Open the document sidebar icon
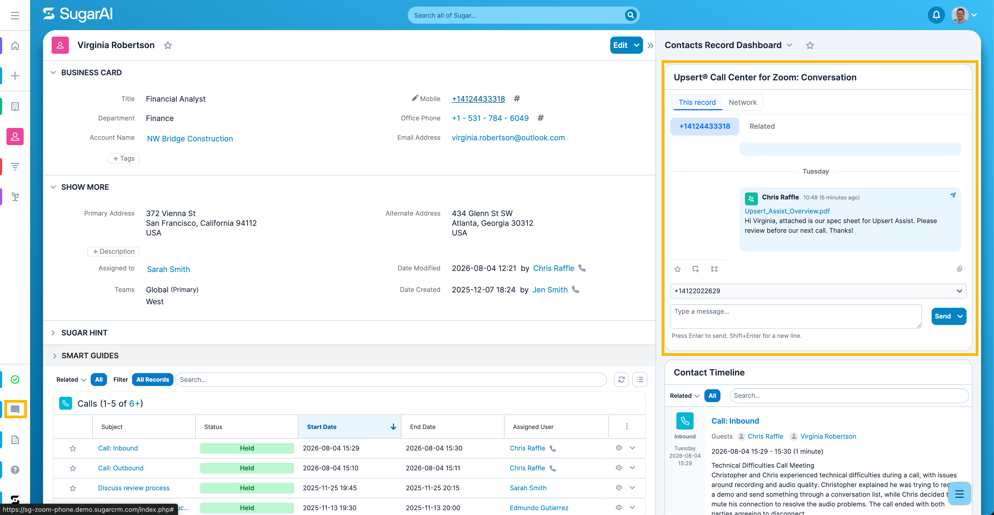994x515 pixels. pyautogui.click(x=15, y=440)
